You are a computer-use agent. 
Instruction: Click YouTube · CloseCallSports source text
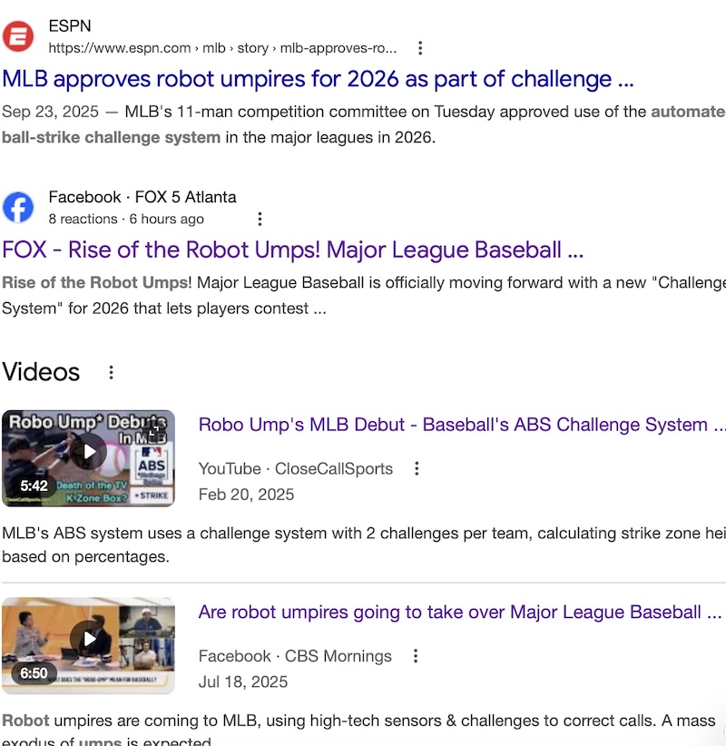pyautogui.click(x=296, y=468)
